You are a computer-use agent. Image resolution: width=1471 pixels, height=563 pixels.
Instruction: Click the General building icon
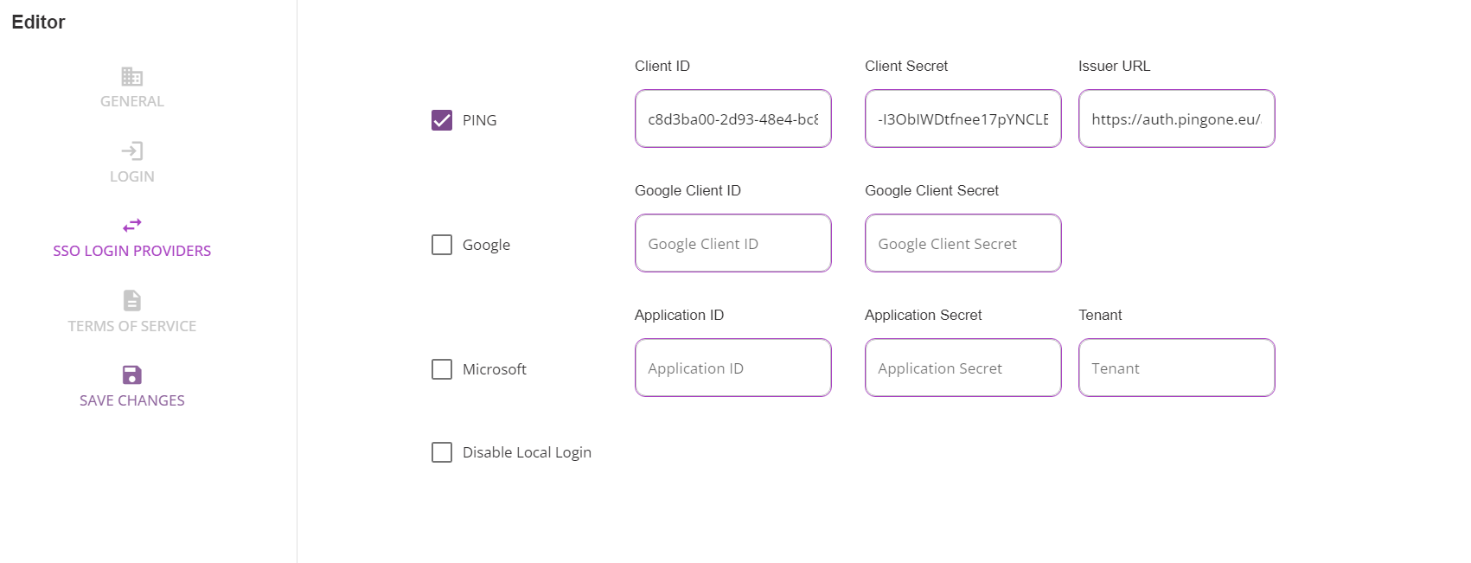click(131, 77)
